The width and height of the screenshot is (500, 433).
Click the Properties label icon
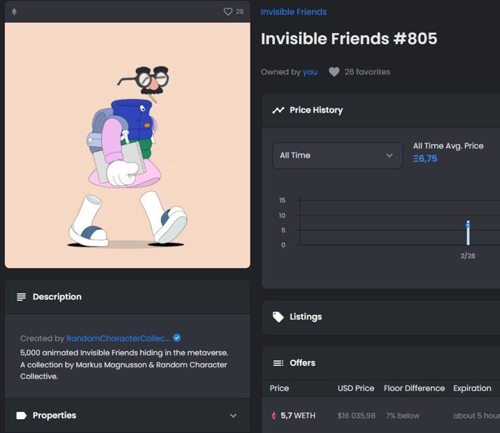click(22, 416)
